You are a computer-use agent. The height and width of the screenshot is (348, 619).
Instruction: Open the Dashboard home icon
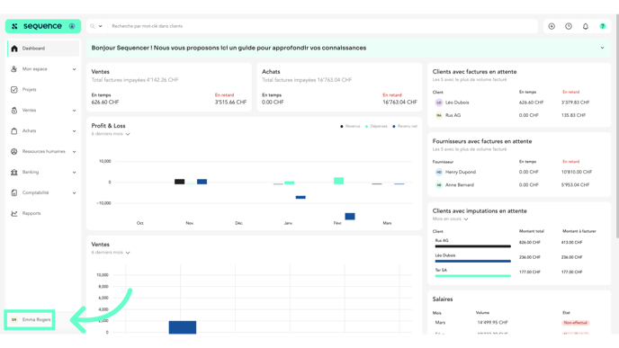(14, 49)
